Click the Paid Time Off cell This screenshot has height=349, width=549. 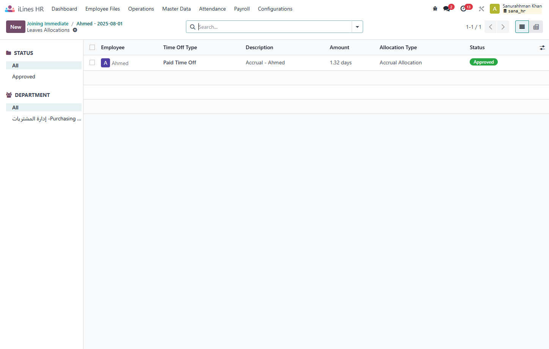(x=180, y=62)
